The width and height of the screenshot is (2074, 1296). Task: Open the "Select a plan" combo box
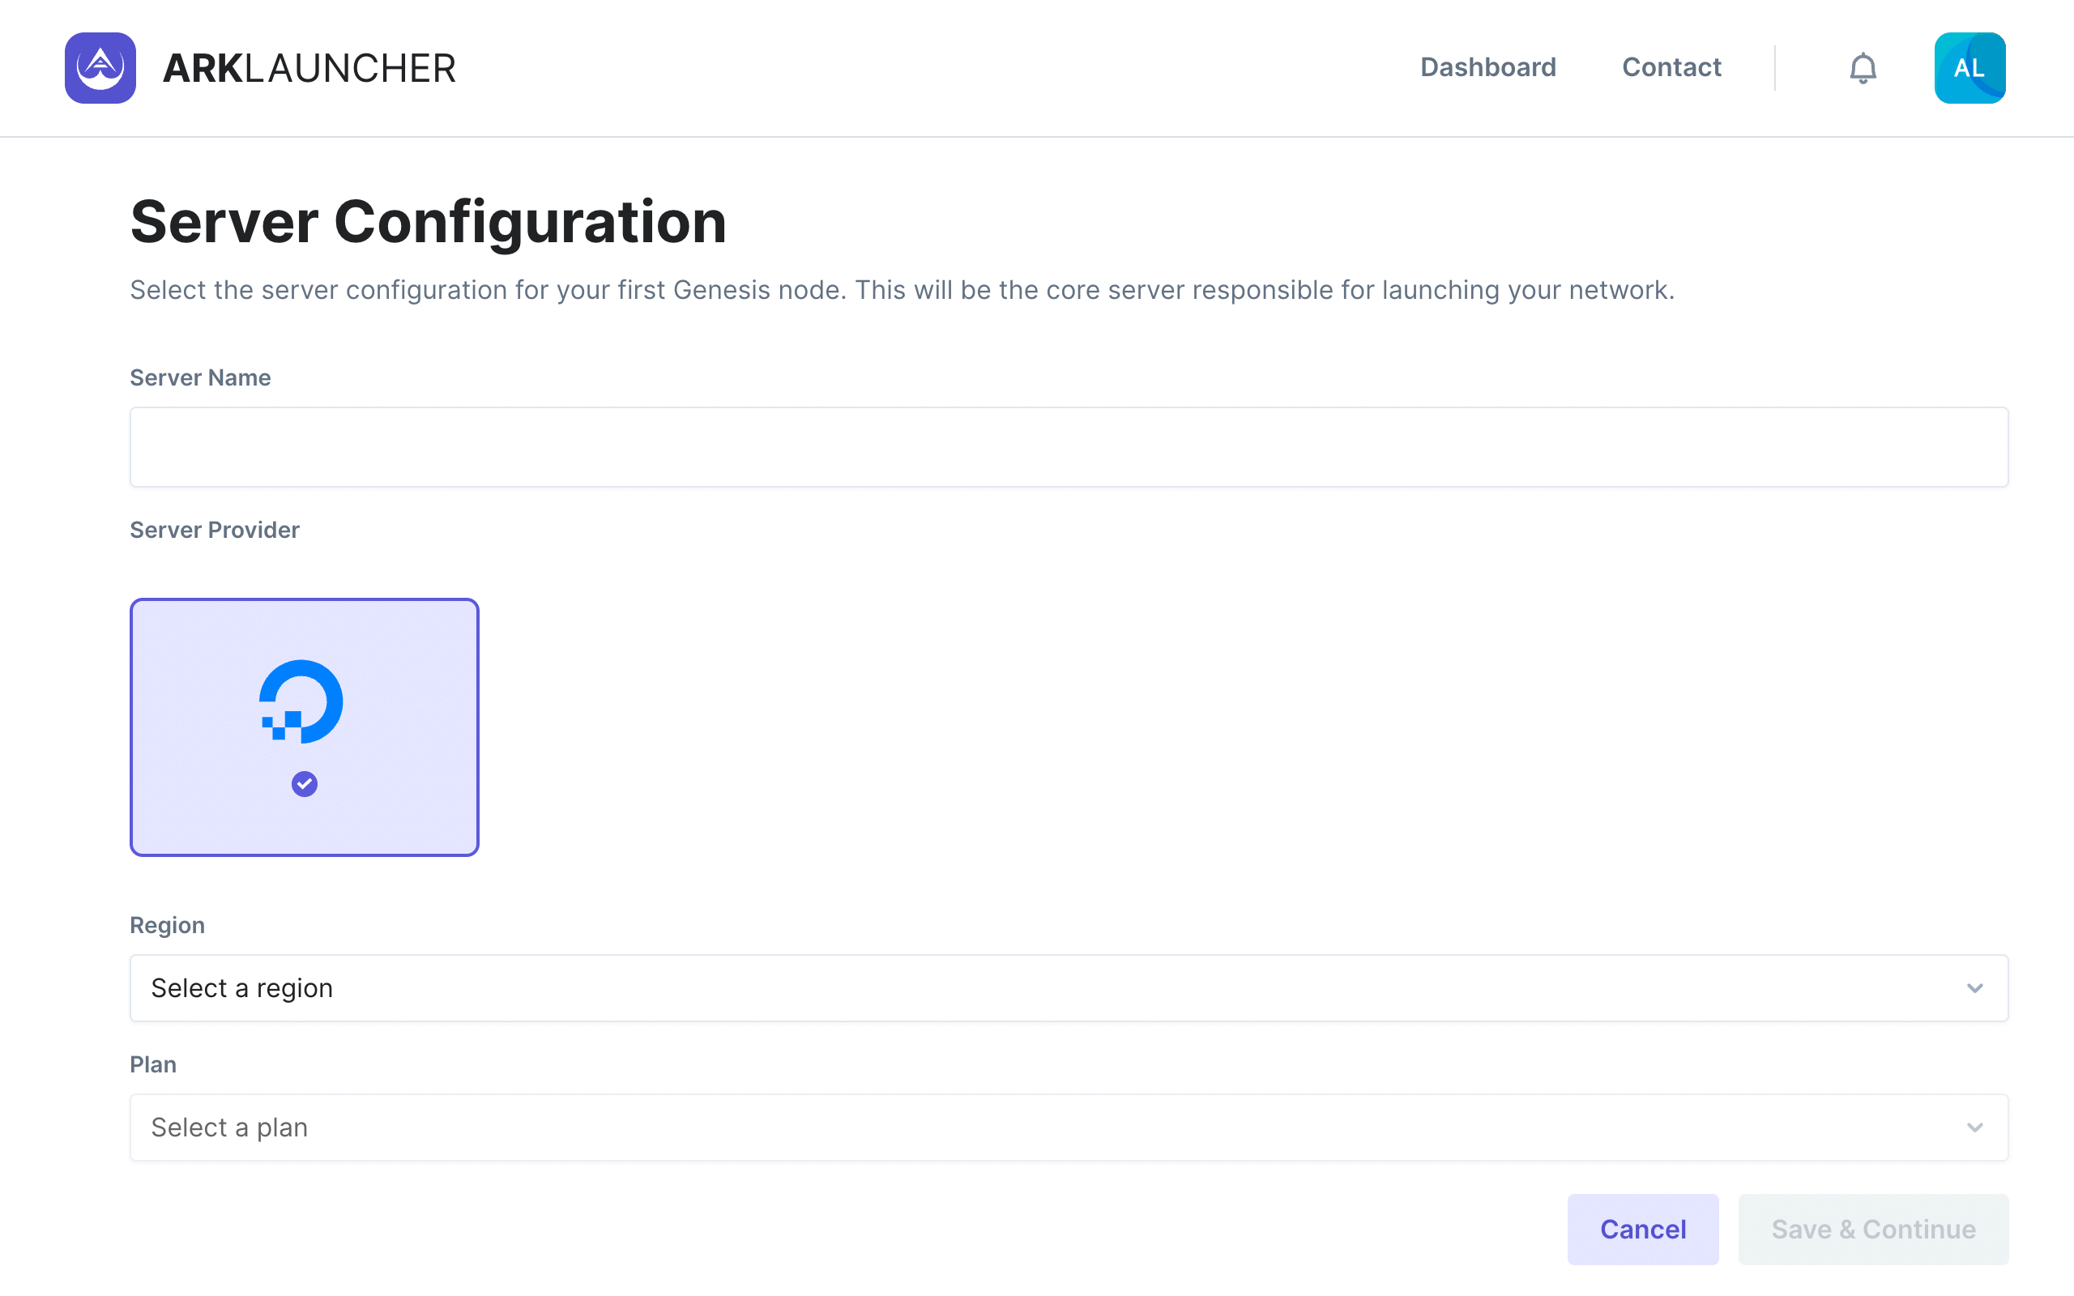pyautogui.click(x=1028, y=1128)
